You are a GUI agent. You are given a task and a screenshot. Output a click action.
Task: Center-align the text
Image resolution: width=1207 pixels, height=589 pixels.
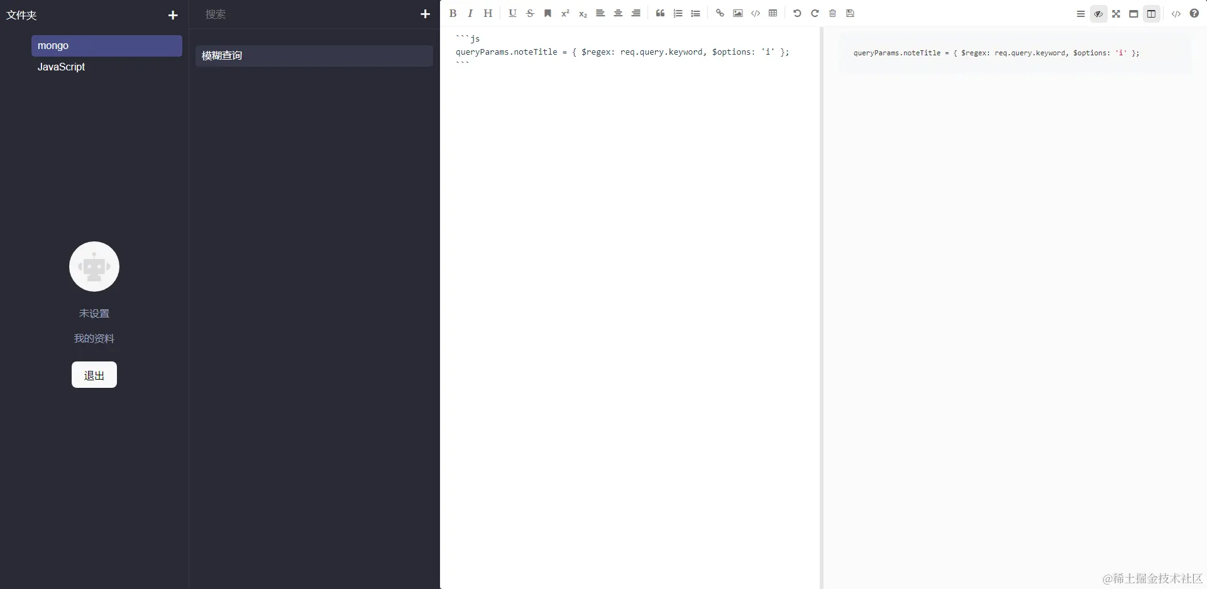click(618, 13)
